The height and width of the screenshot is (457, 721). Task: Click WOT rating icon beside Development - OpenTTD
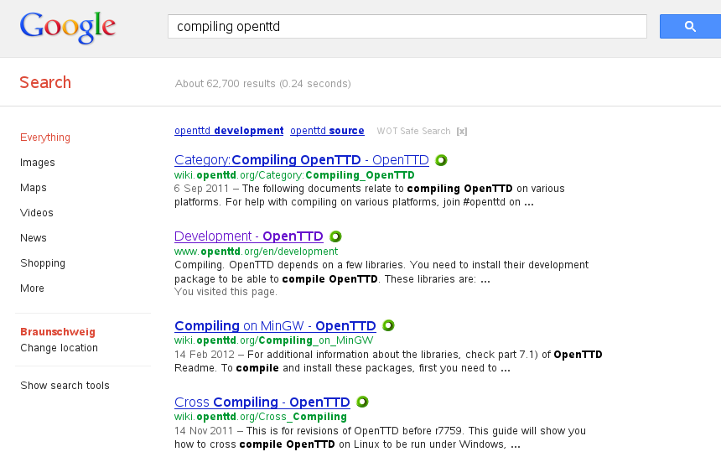click(x=335, y=236)
